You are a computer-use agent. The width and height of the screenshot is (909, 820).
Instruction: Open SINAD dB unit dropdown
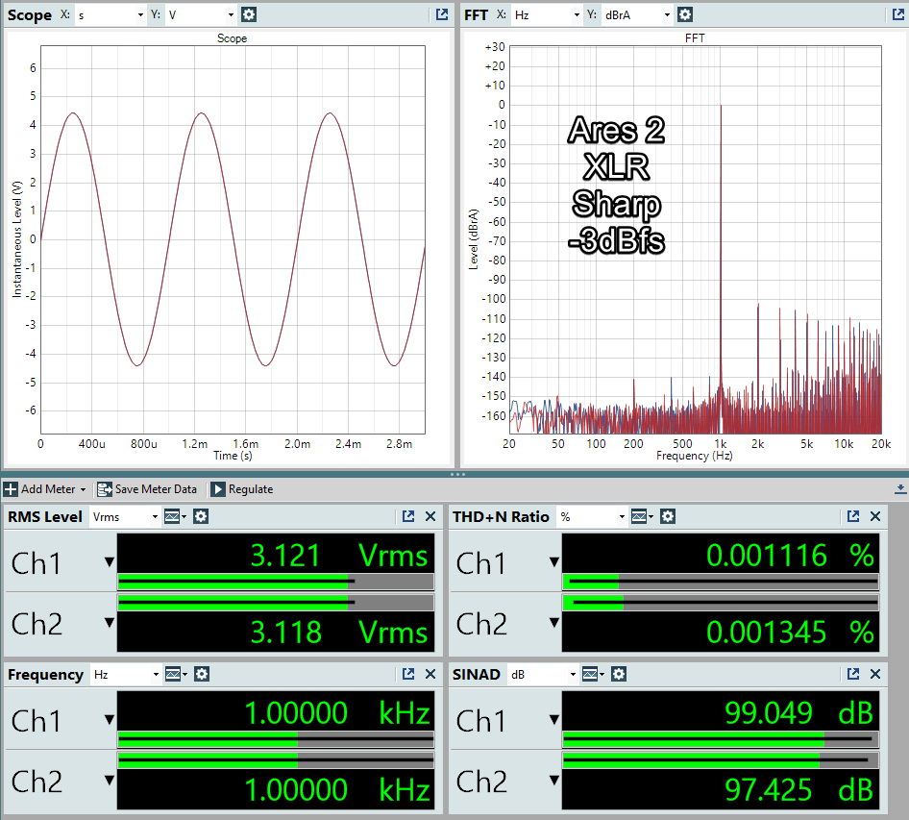[x=543, y=675]
